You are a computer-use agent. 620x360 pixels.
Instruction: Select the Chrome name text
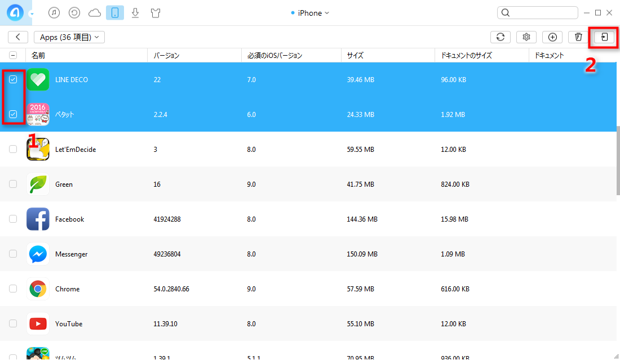coord(67,289)
